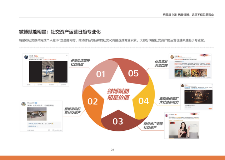225x160 pixels.
Task: Open the third movie poster thumbnail
Action: click(195, 72)
